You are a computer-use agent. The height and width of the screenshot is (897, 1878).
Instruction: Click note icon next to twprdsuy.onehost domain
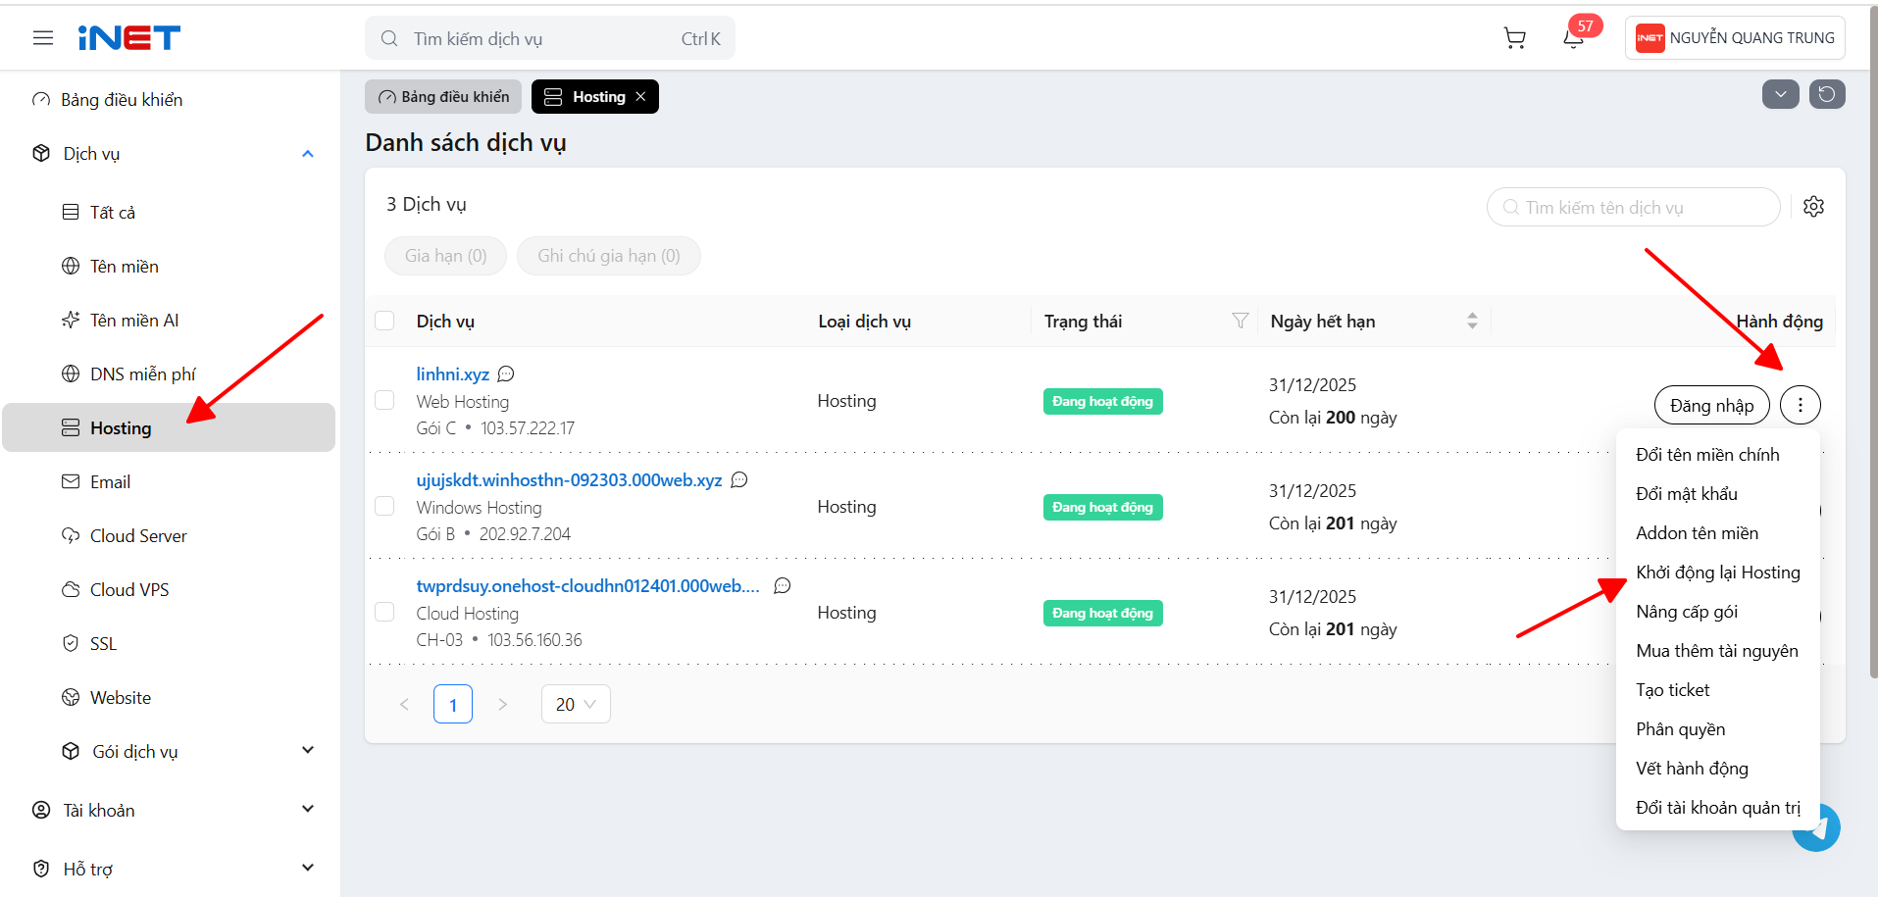[783, 585]
